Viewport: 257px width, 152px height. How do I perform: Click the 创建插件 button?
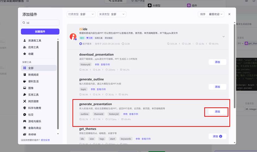coord(40,31)
